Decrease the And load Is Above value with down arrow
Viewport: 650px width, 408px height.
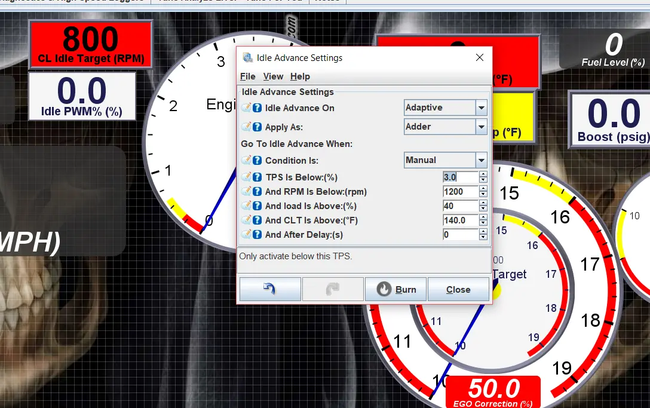click(483, 208)
